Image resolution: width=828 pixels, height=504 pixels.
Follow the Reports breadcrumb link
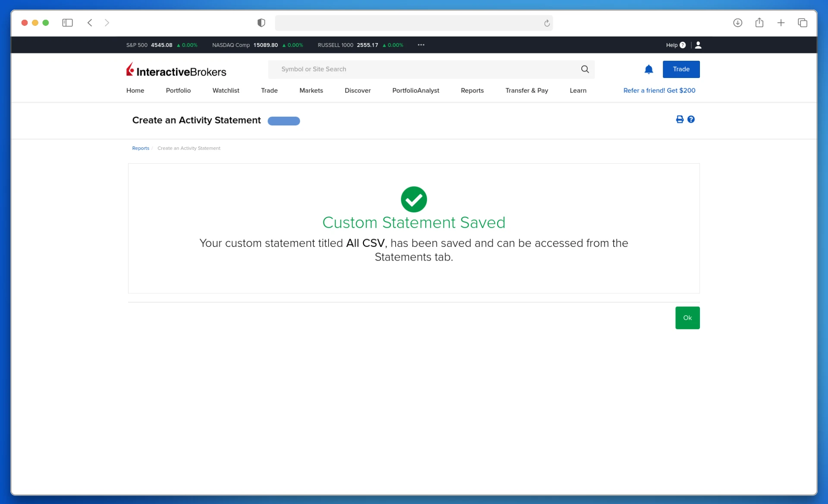click(x=141, y=148)
